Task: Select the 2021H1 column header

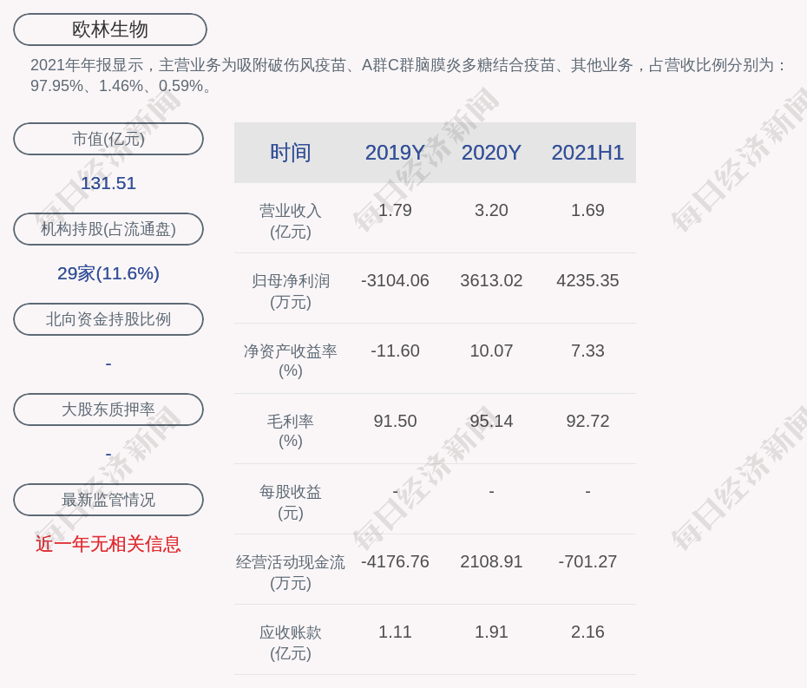Action: tap(587, 153)
